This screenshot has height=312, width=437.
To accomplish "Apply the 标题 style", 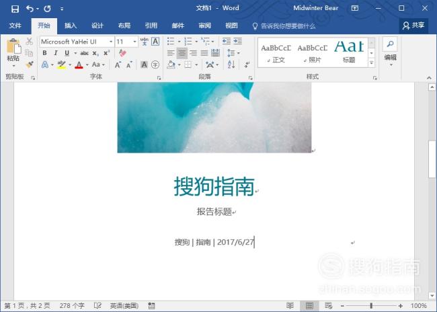I will pyautogui.click(x=349, y=53).
